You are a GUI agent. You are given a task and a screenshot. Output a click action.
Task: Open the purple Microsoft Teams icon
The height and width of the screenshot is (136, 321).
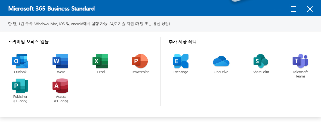pyautogui.click(x=300, y=61)
